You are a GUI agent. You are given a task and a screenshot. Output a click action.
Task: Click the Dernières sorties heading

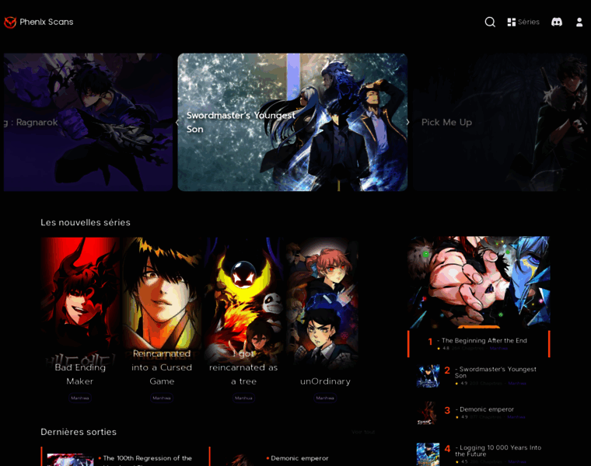coord(79,432)
